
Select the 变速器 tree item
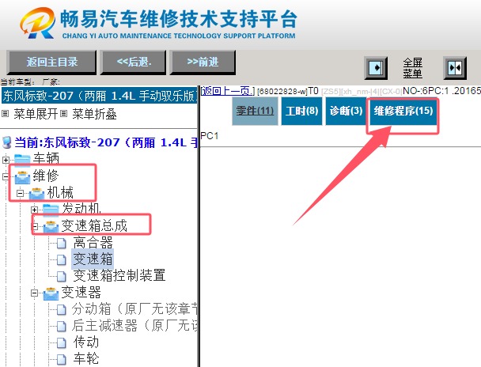(x=81, y=292)
